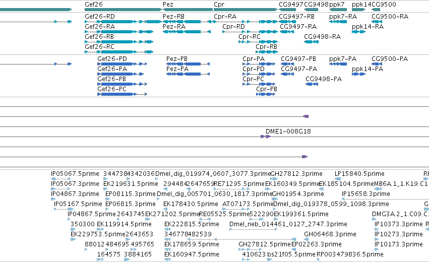Select transcript Gef26-RB
Screen dimensions: 429x262
pos(119,42)
